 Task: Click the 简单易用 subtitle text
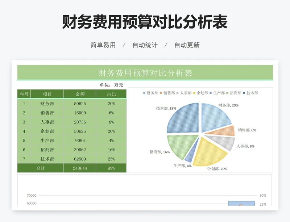[103, 45]
